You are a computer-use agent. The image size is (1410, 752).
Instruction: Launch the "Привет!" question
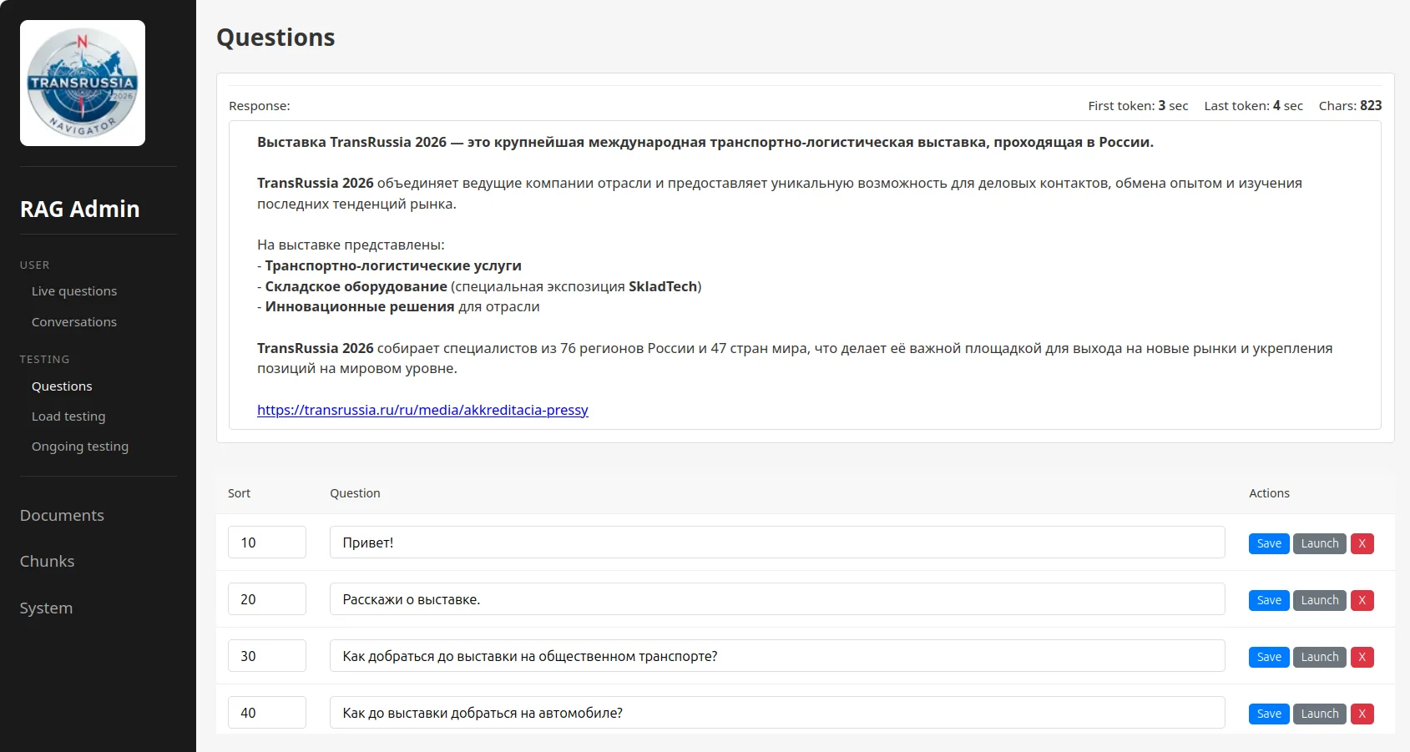[1320, 543]
